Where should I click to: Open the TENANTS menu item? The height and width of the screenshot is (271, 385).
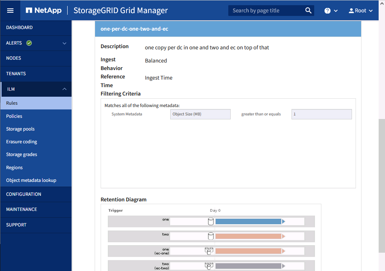point(36,74)
